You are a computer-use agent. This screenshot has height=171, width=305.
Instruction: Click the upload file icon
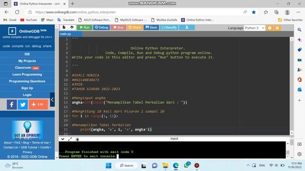click(x=72, y=28)
